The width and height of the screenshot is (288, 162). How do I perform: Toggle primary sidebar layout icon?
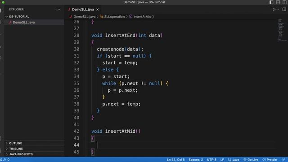(x=271, y=2)
